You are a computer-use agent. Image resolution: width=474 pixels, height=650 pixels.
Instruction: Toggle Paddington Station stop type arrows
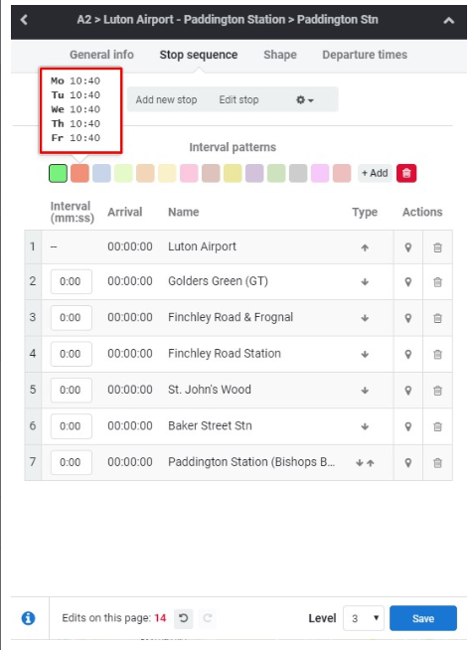click(x=365, y=462)
